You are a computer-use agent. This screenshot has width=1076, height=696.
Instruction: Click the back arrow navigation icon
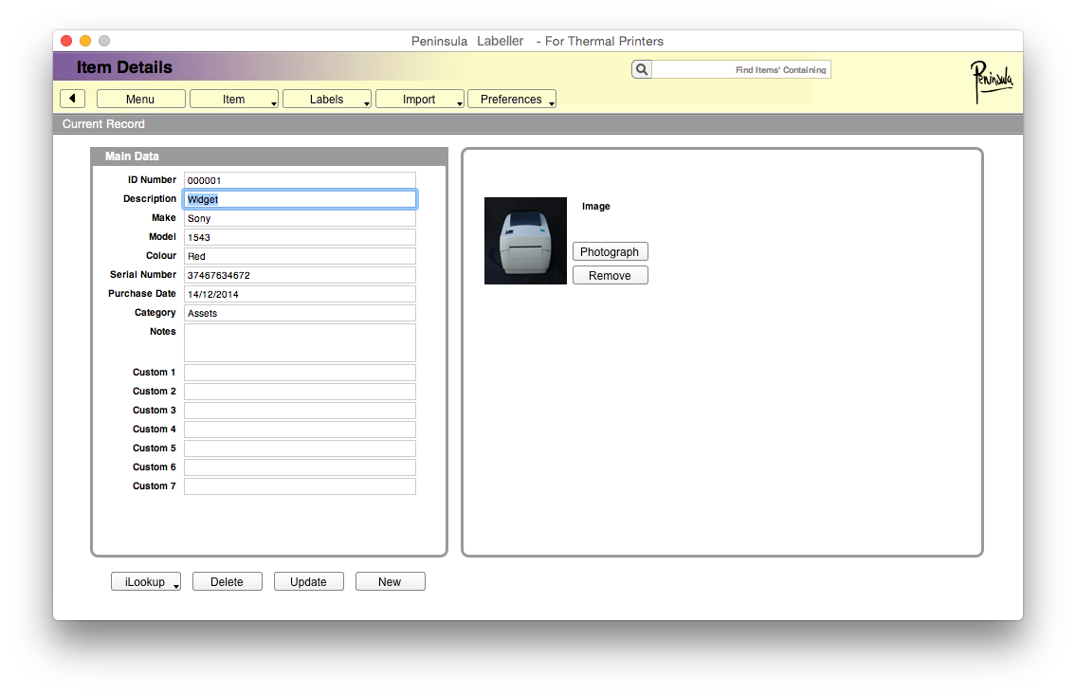pos(73,99)
